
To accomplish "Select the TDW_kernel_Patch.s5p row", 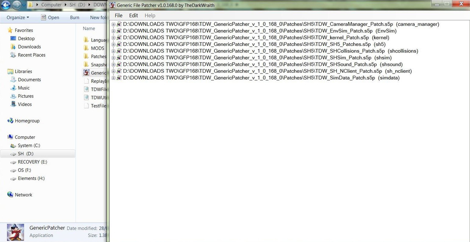I will pyautogui.click(x=256, y=37).
